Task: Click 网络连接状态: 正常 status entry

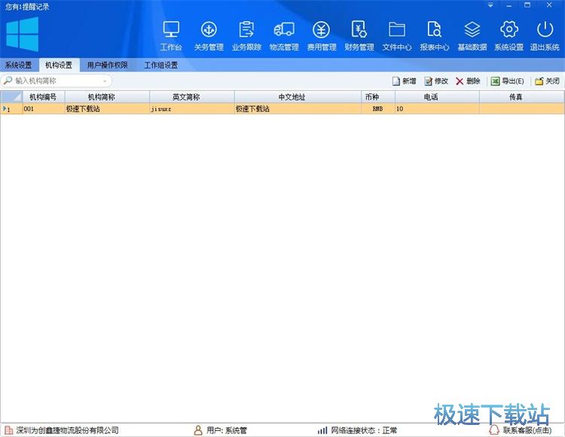Action: pyautogui.click(x=364, y=430)
